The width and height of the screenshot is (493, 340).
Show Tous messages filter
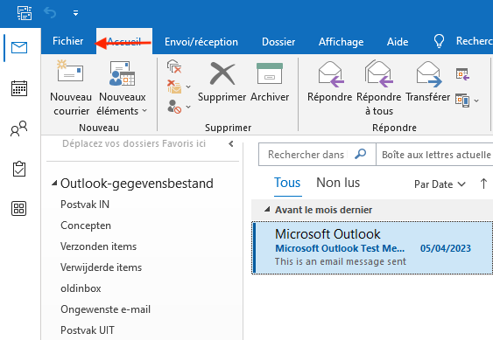coord(287,183)
